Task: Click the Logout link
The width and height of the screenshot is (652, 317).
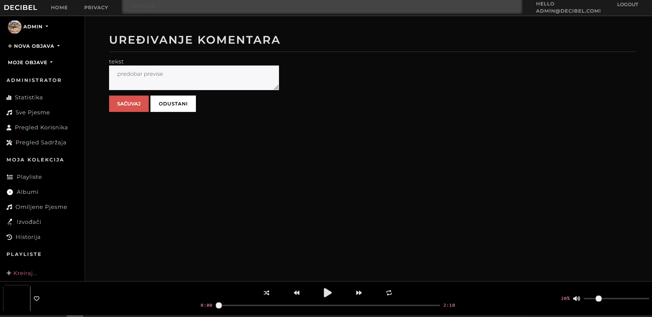Action: pos(627,4)
